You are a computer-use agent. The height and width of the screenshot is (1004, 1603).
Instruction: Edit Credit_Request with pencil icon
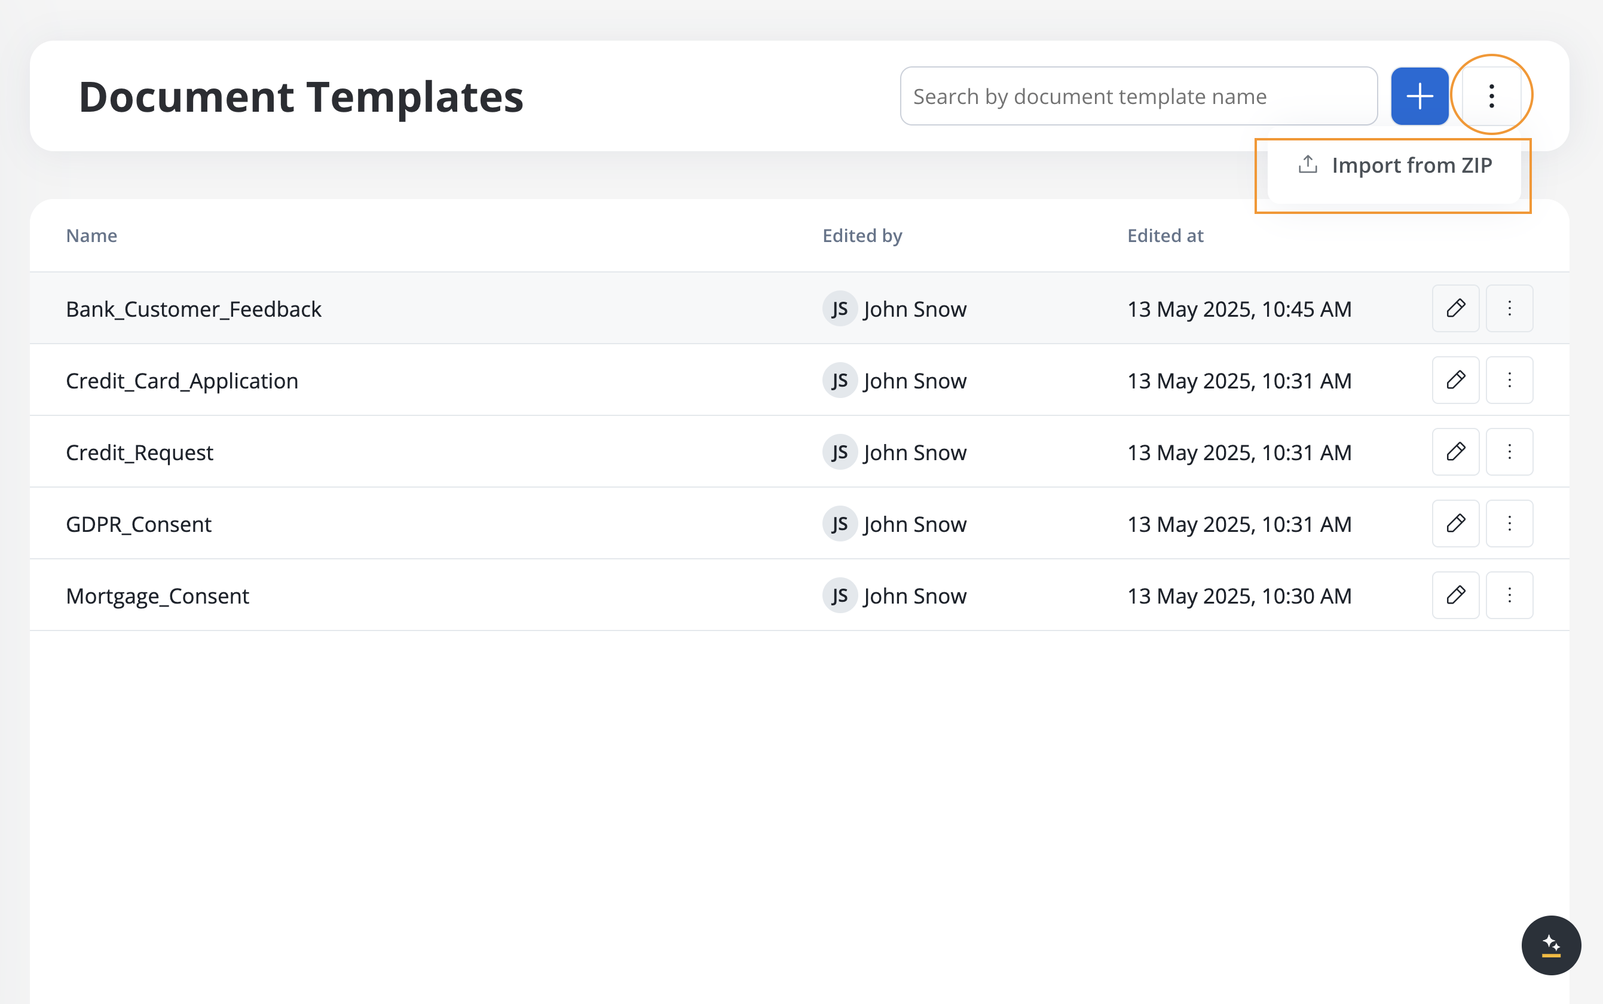point(1455,452)
